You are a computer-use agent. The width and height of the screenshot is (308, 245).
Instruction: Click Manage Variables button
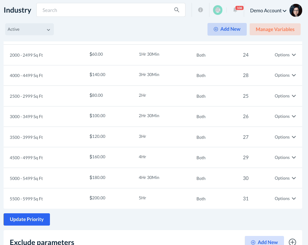[x=275, y=29]
